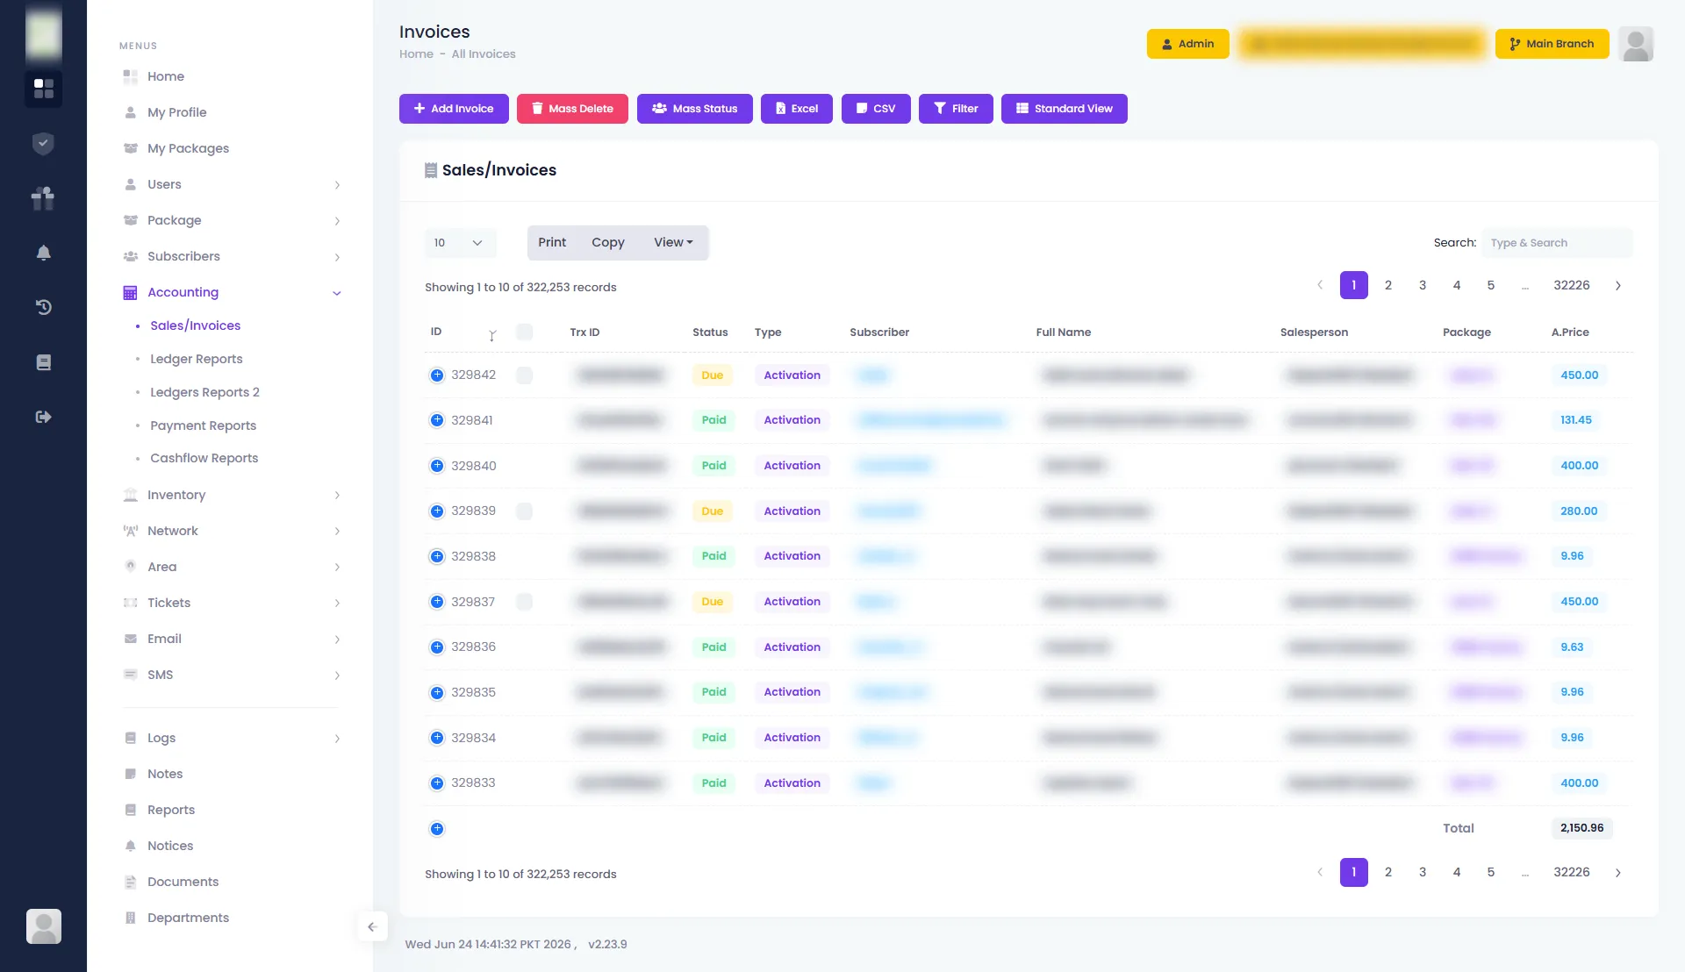Go to My Profile in sidebar
Viewport: 1685px width, 972px height.
click(176, 112)
